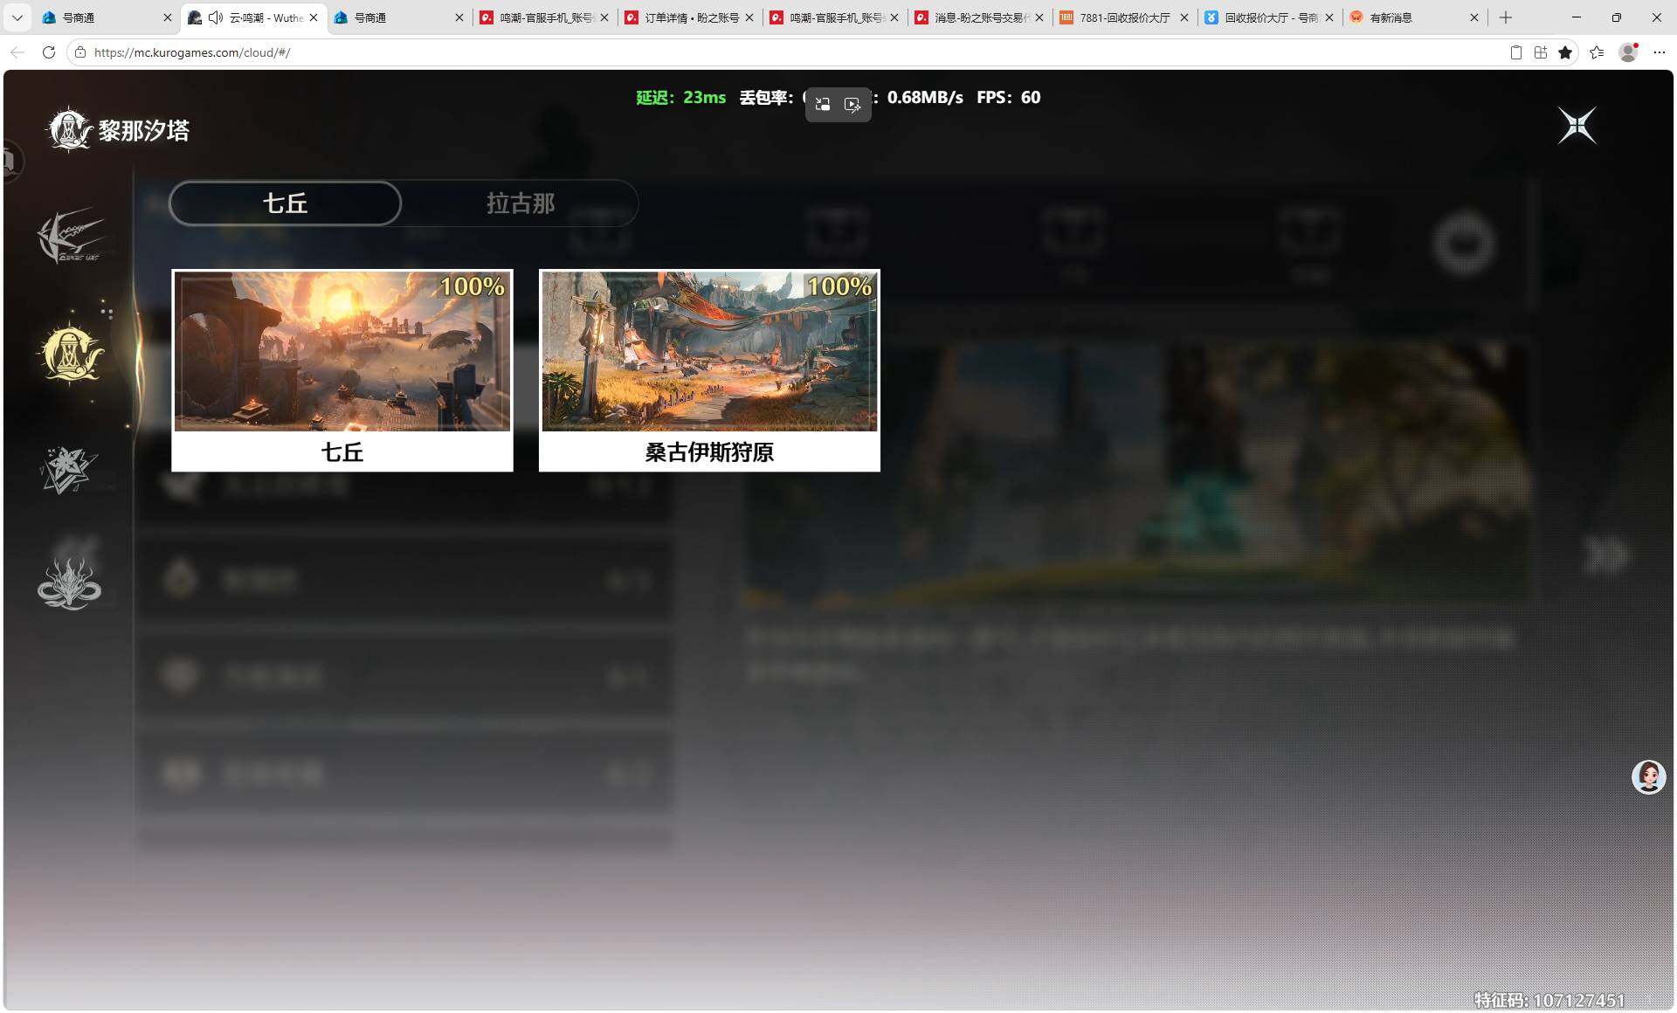Open a new browser tab
This screenshot has height=1013, width=1677.
1506,17
